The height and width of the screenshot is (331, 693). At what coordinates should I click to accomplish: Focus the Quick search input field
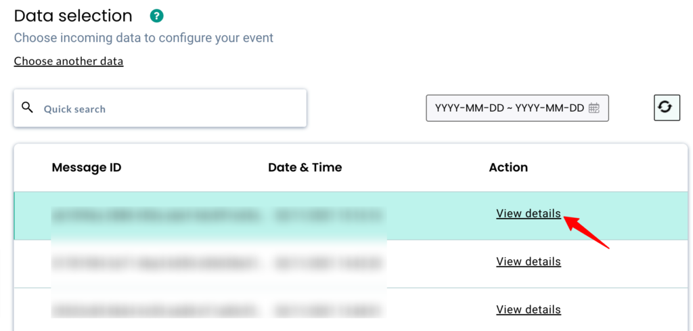[x=169, y=108]
